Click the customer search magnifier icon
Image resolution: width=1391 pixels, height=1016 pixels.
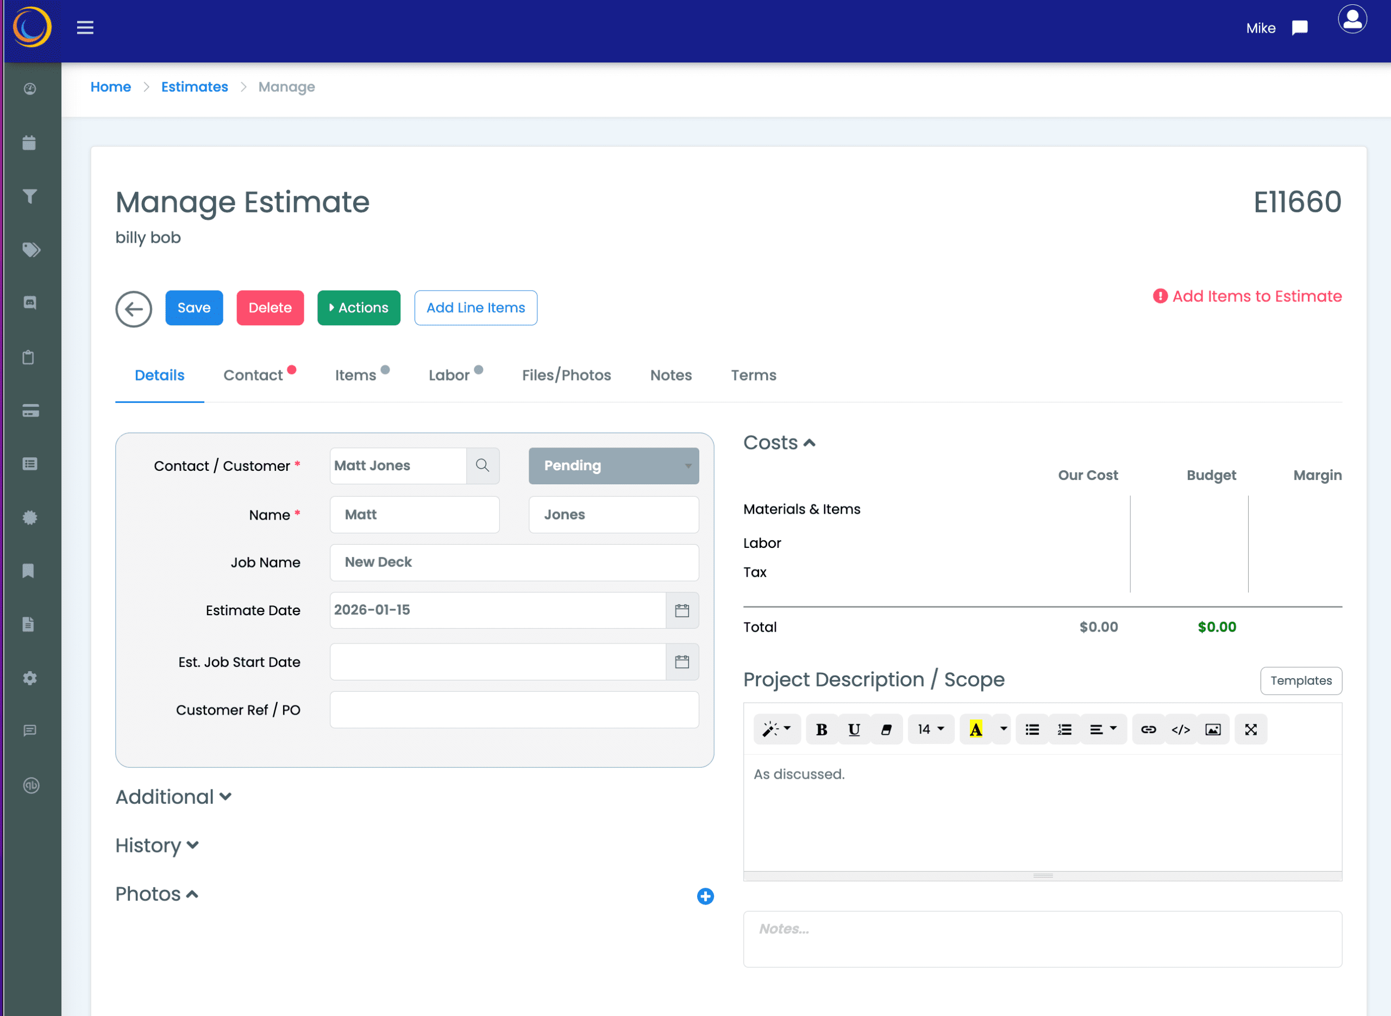coord(483,465)
